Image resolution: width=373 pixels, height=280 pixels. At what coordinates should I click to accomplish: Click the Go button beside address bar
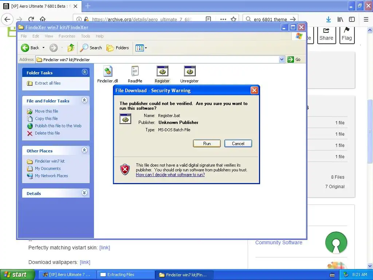pos(294,59)
